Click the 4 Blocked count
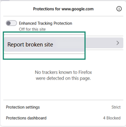 point(112,118)
